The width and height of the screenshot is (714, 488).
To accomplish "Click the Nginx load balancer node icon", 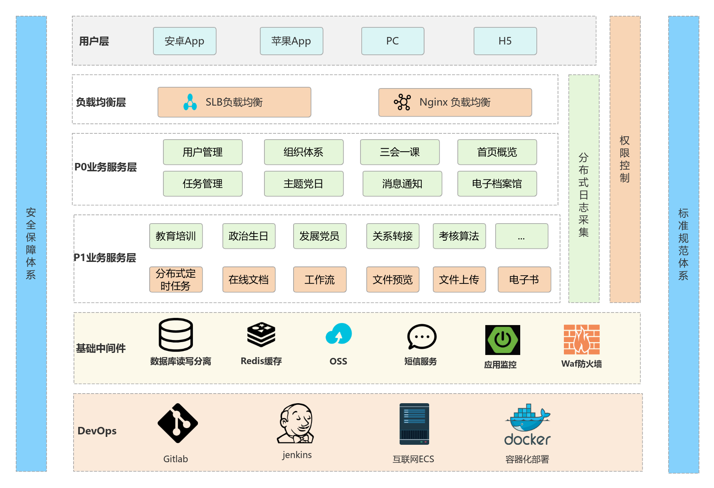I will pyautogui.click(x=402, y=102).
